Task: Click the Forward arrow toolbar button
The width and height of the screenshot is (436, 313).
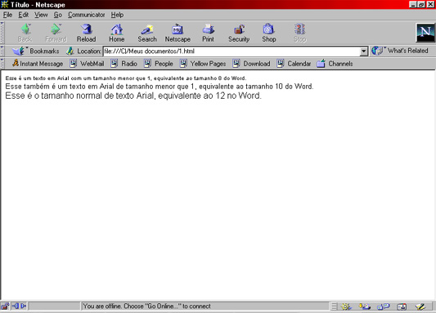Action: pyautogui.click(x=56, y=33)
